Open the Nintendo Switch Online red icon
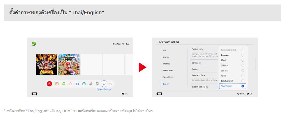 click(x=49, y=84)
